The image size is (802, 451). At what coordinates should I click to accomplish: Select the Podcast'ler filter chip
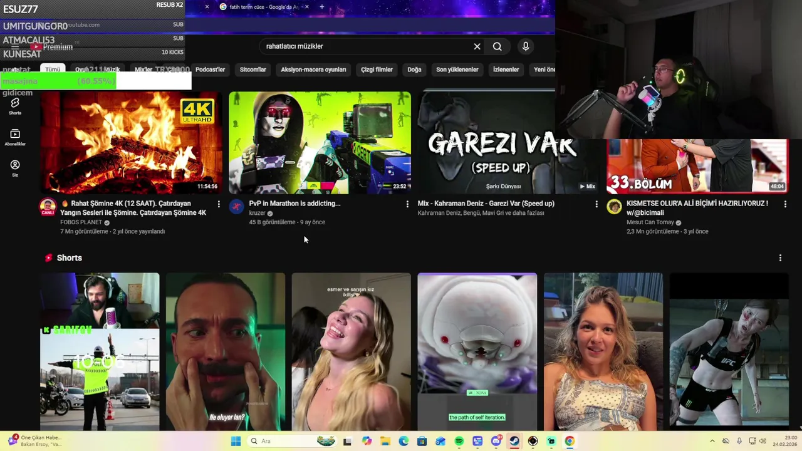click(210, 70)
